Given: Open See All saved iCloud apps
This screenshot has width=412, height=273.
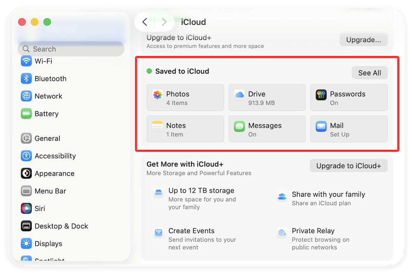Looking at the screenshot, I should [x=369, y=72].
